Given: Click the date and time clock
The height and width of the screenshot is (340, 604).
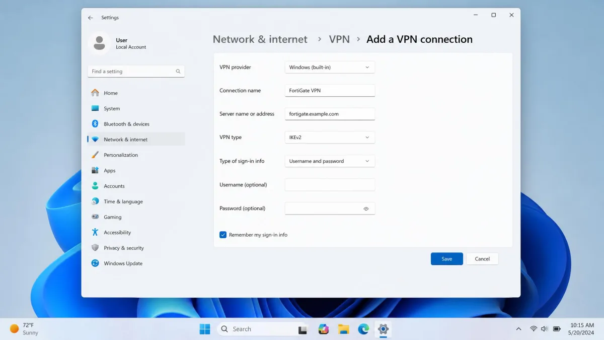Looking at the screenshot, I should 582,329.
